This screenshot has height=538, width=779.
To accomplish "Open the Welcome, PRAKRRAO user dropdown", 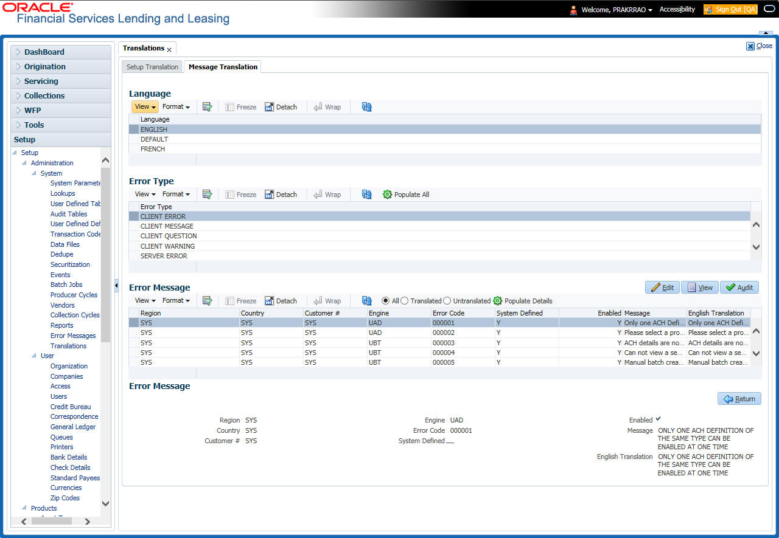I will click(617, 10).
